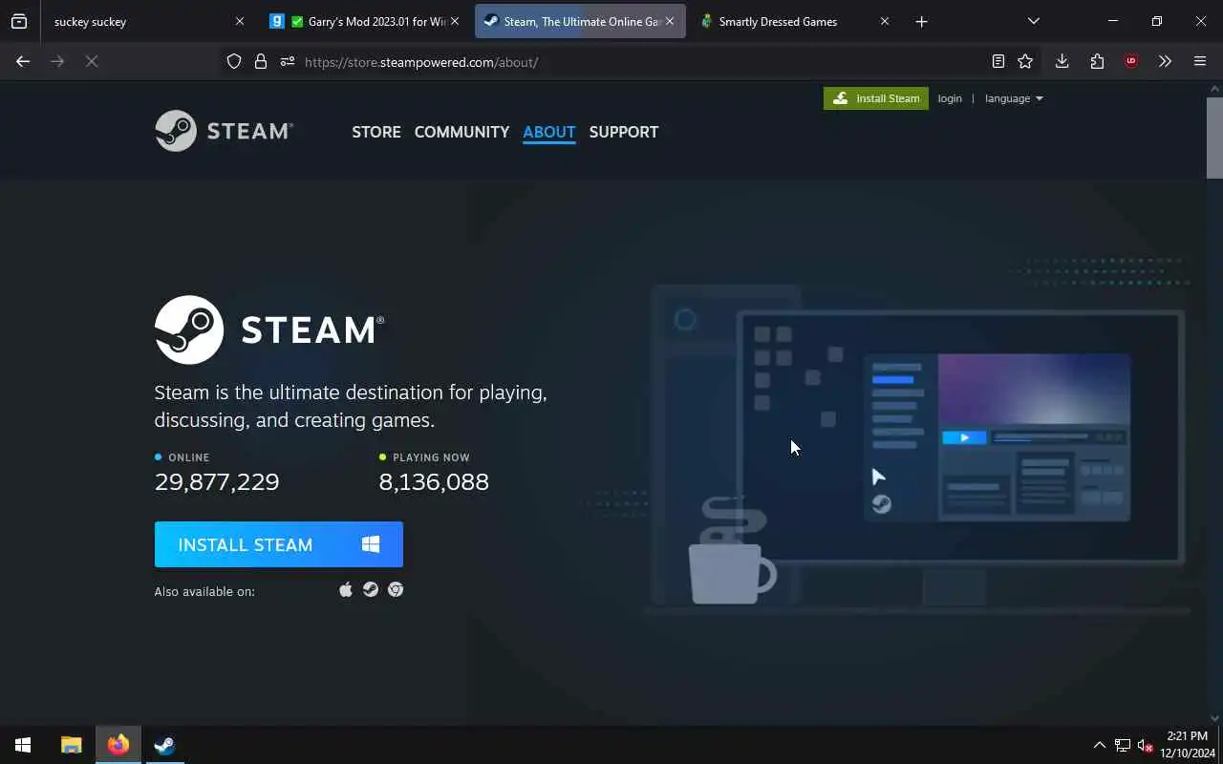Expand the list all tabs chevron
This screenshot has width=1223, height=764.
click(x=1033, y=21)
